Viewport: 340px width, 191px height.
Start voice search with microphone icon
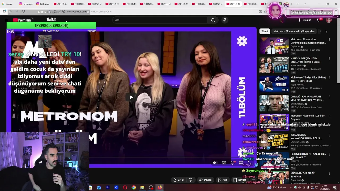225,20
